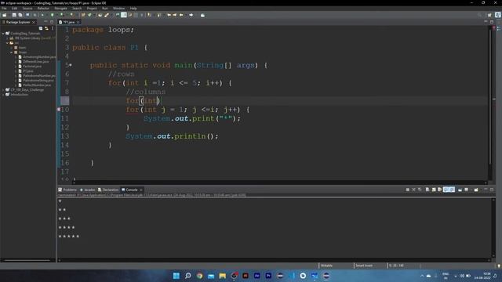Screen dimensions: 502x282
Task: Switch to the Javadoc tab
Action: (87, 190)
